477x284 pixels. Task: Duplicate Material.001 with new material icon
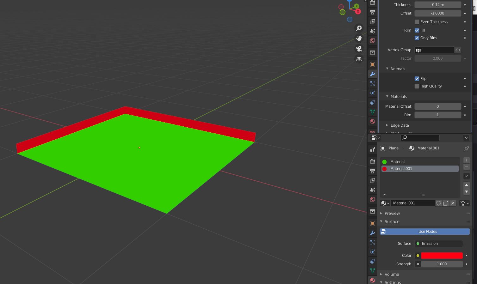(446, 203)
